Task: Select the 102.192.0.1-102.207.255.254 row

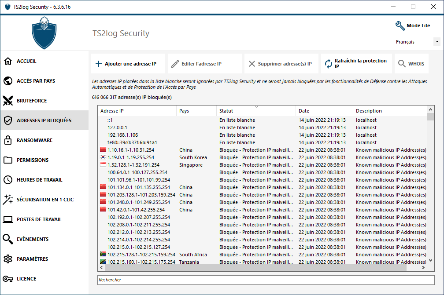Action: pos(262,217)
